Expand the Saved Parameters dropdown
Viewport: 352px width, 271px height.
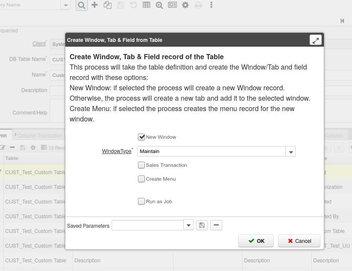pos(189,225)
